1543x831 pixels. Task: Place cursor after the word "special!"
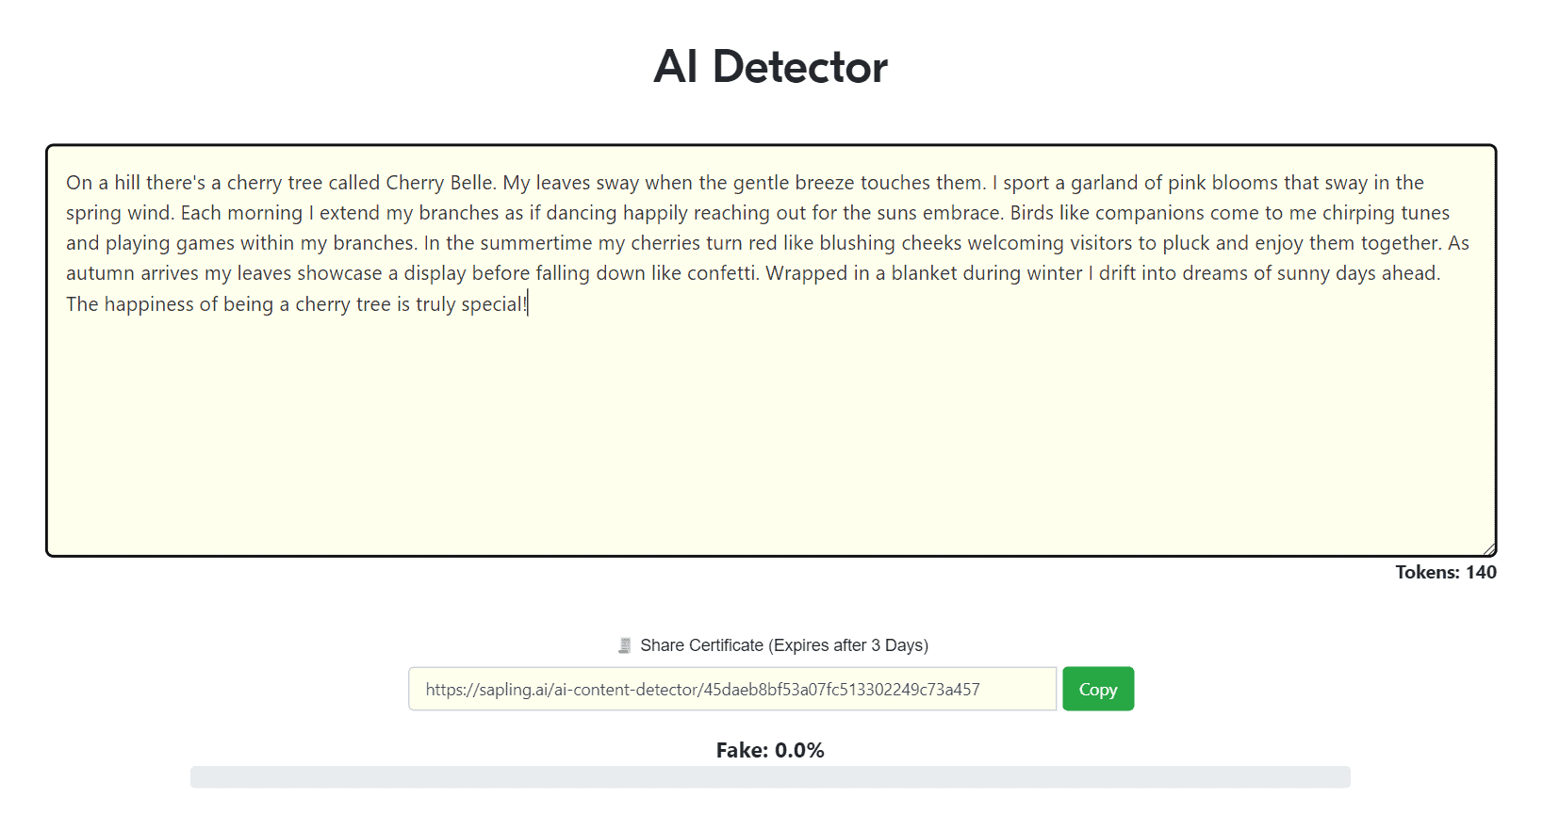pos(529,304)
